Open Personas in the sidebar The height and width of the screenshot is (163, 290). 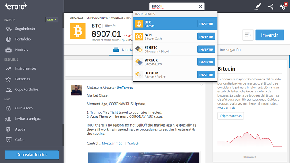pyautogui.click(x=22, y=79)
